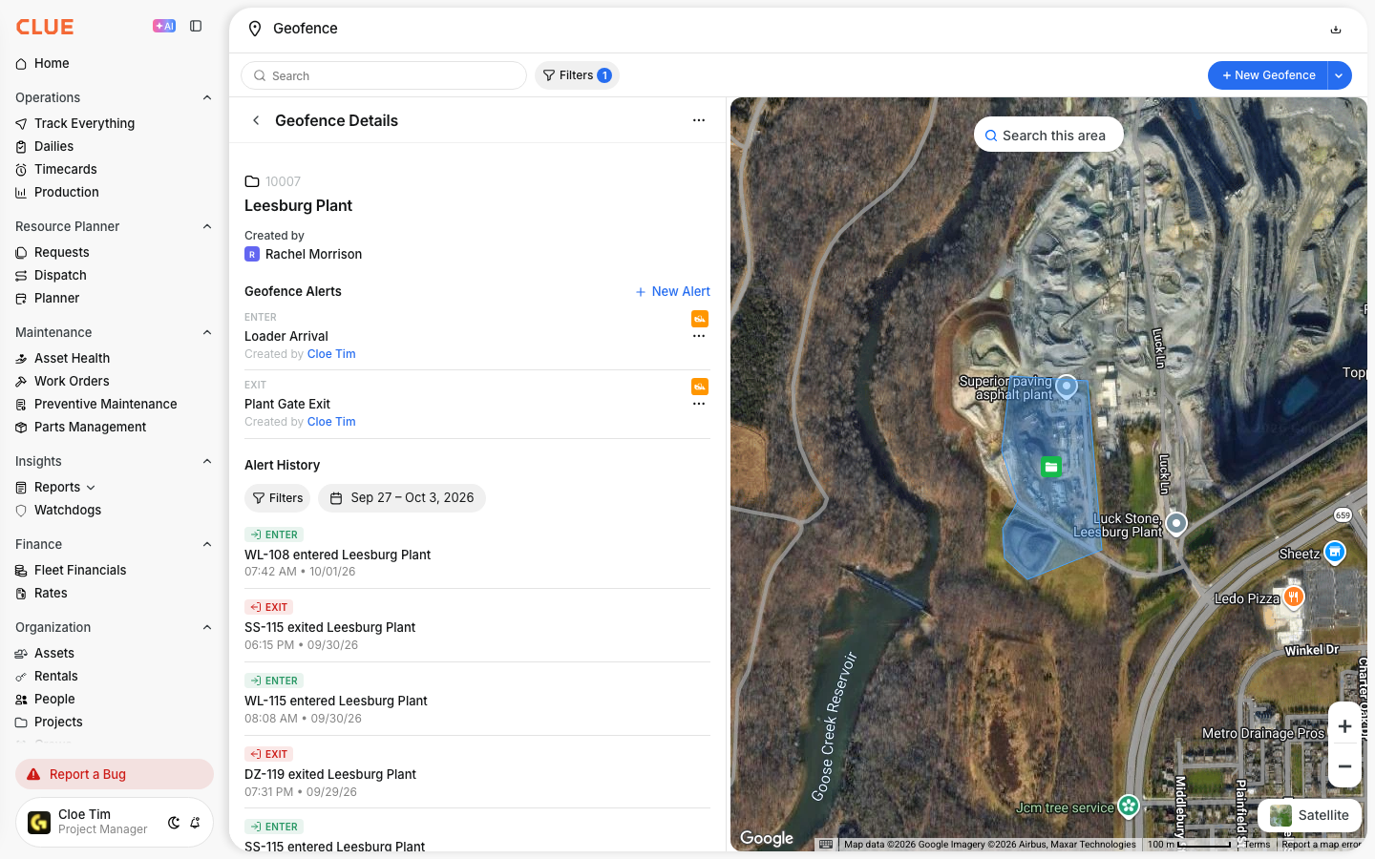Viewport: 1375px width, 859px height.
Task: Collapse the Insights section
Action: [207, 461]
